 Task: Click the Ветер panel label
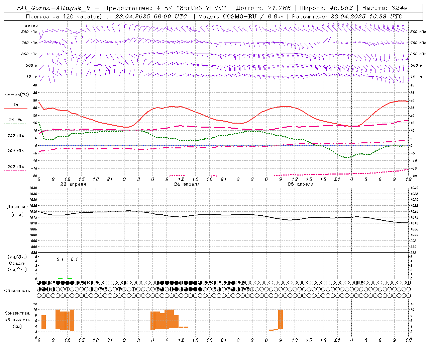click(31, 25)
